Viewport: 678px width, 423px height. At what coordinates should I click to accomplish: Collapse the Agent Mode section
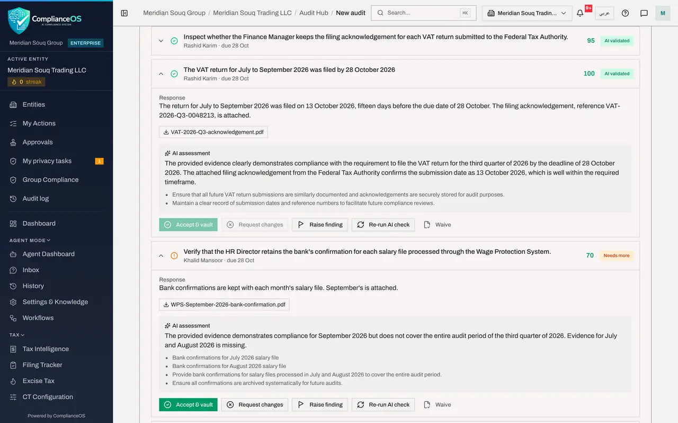pyautogui.click(x=30, y=241)
